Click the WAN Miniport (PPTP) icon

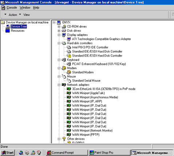69,135
